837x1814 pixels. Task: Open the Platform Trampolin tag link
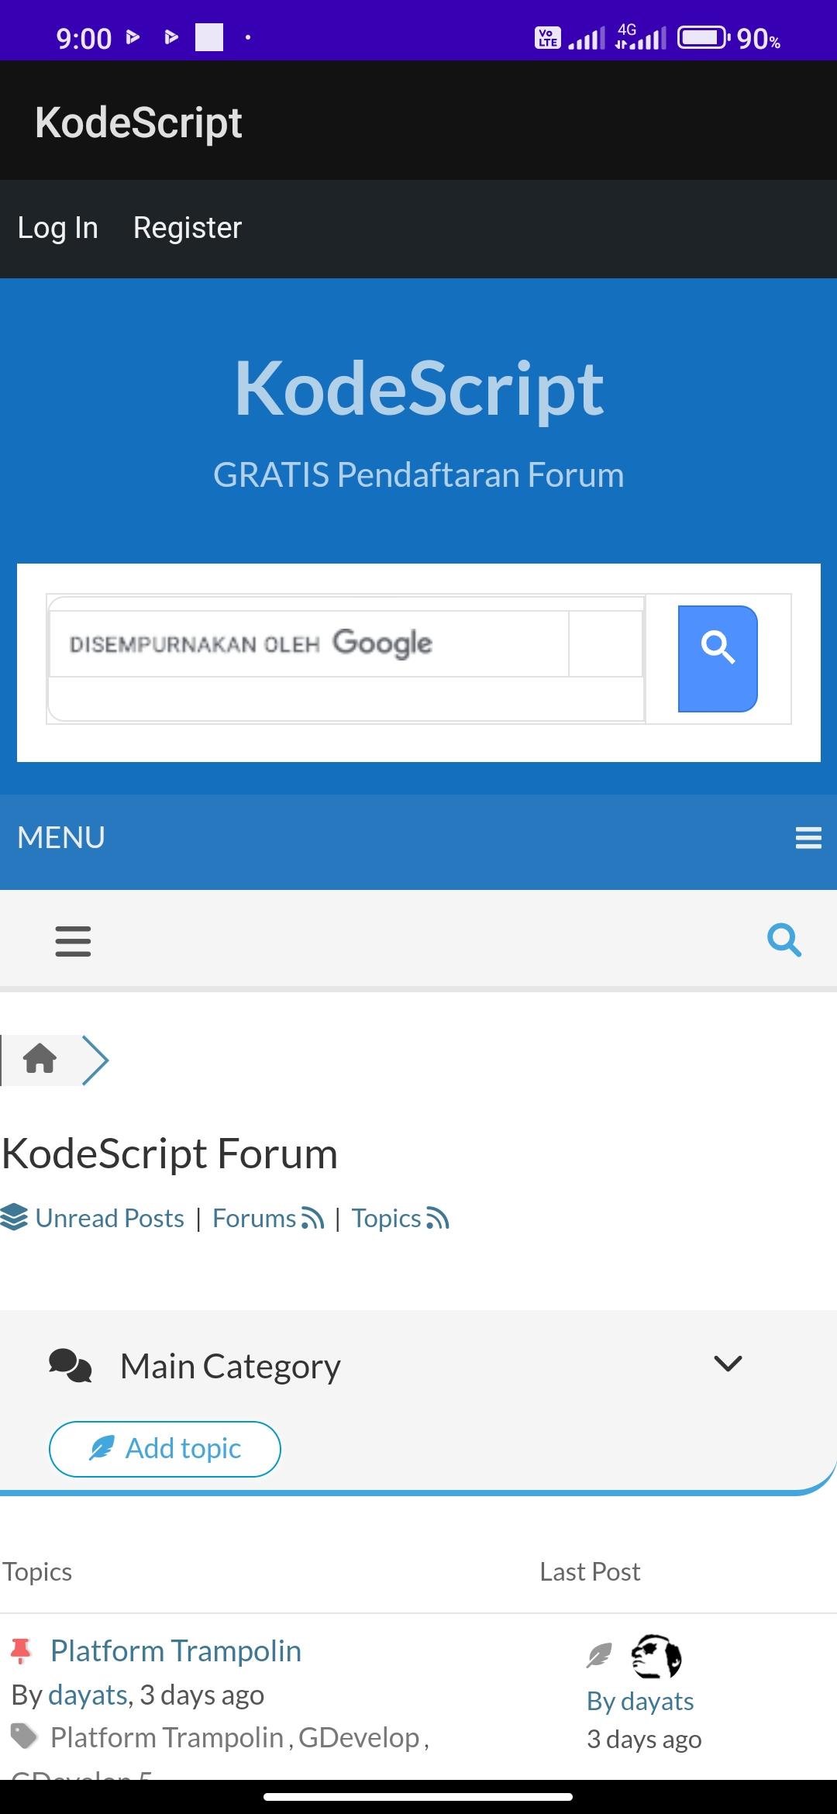tap(167, 1737)
